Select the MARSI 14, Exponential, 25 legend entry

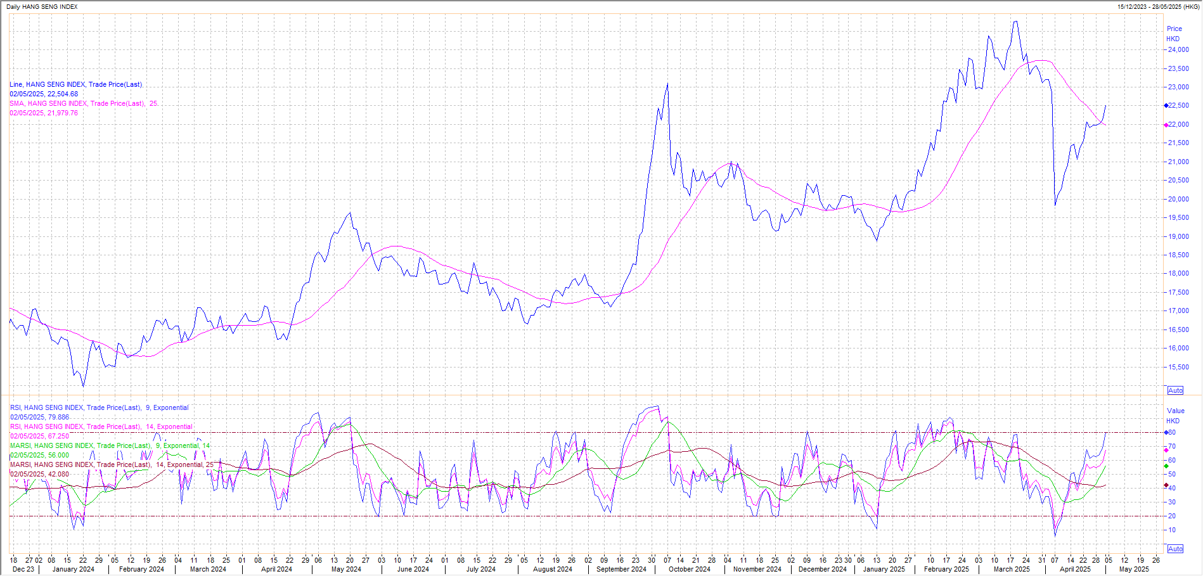click(x=112, y=464)
